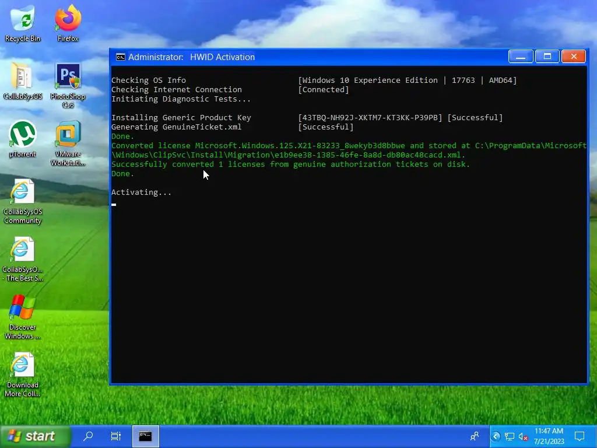Click the "Converted license Microsoft.Windows" green line
The image size is (597, 448).
[349, 150]
